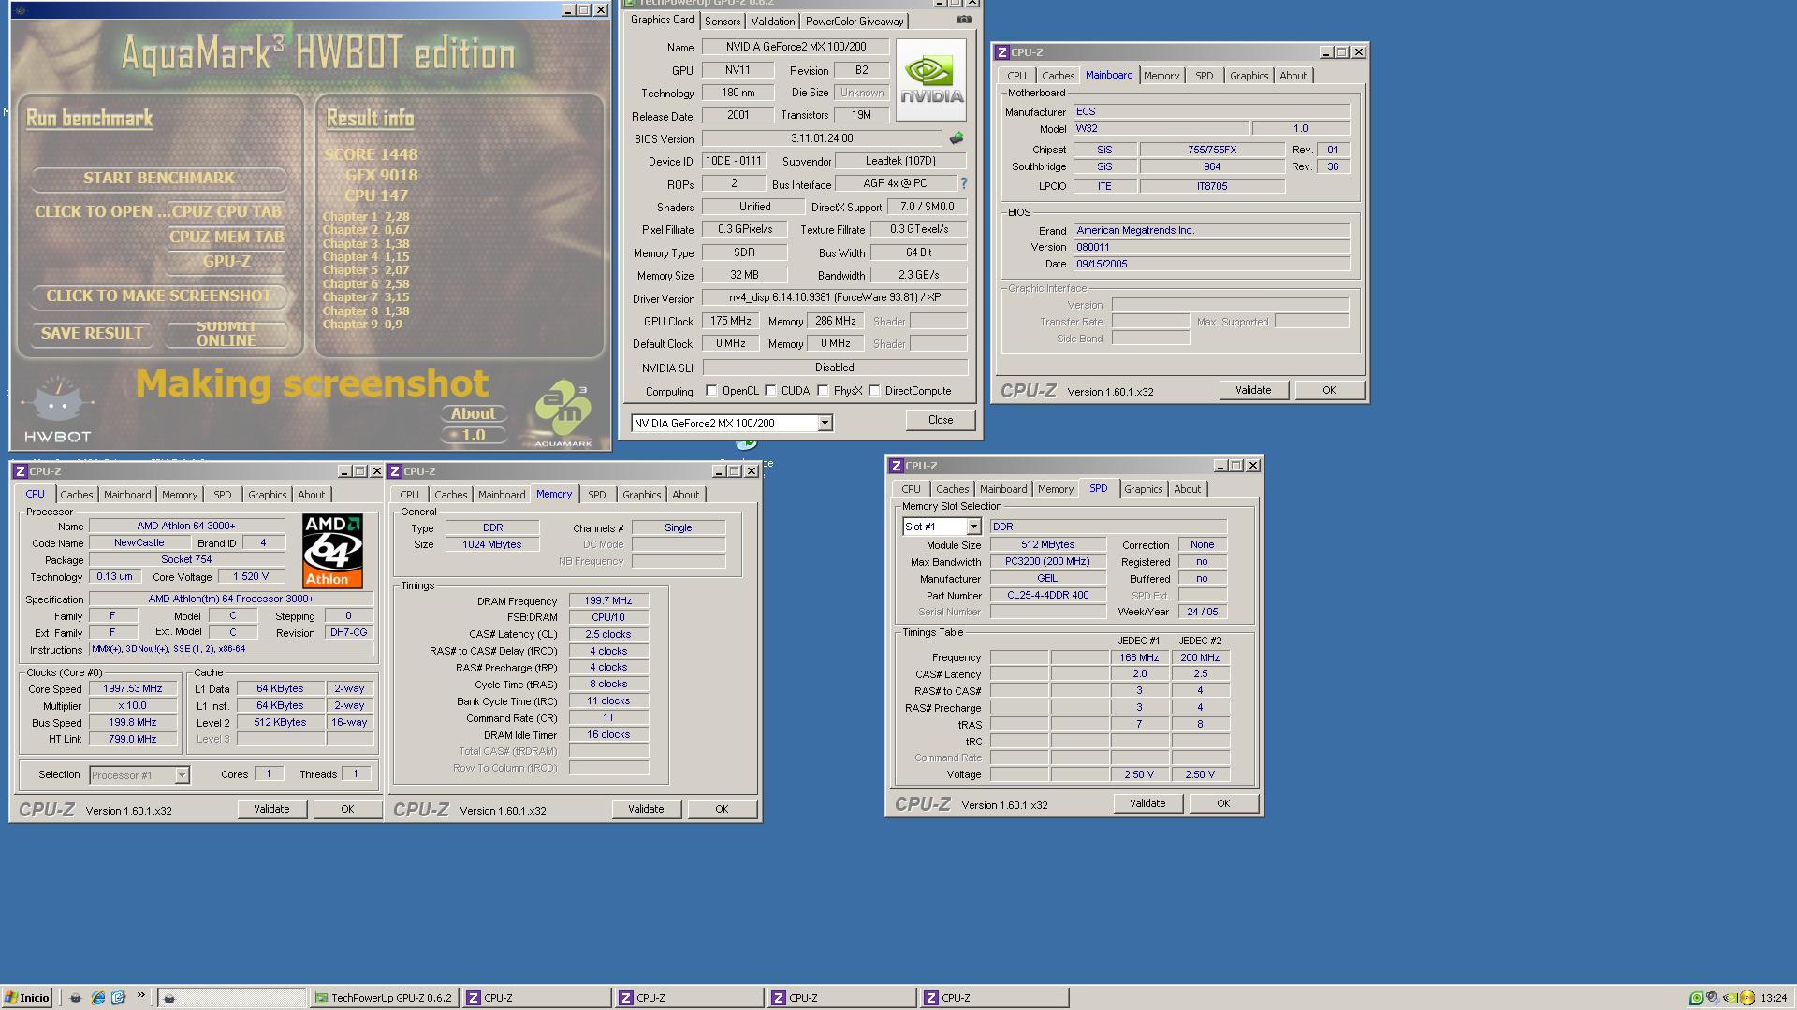Click the CPU-Z title icon in SPD window
Screen dimensions: 1797x1010
pyautogui.click(x=897, y=466)
